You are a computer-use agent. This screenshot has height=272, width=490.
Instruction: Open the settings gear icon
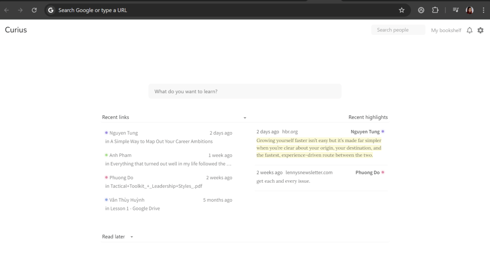(480, 30)
